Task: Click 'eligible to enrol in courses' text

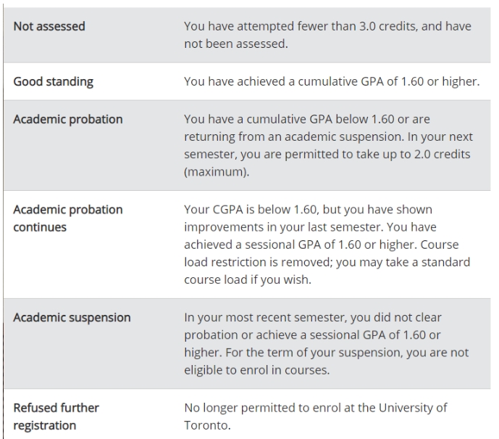Action: (257, 370)
